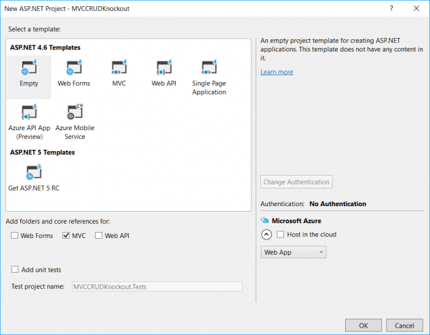Choose the Web Forms template icon
The image size is (430, 335).
pos(74,68)
